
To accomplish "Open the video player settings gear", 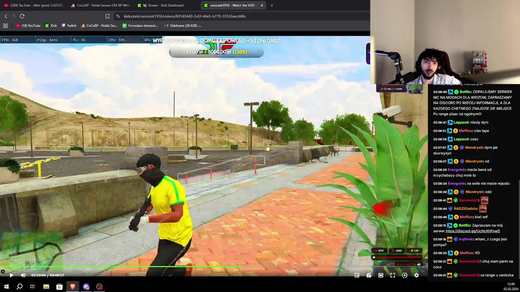I will tap(416, 275).
